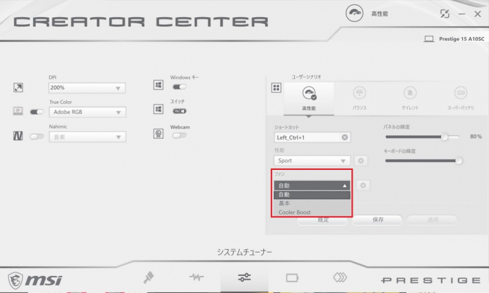The image size is (489, 293).
Task: Click the 既定 default button
Action: click(322, 220)
